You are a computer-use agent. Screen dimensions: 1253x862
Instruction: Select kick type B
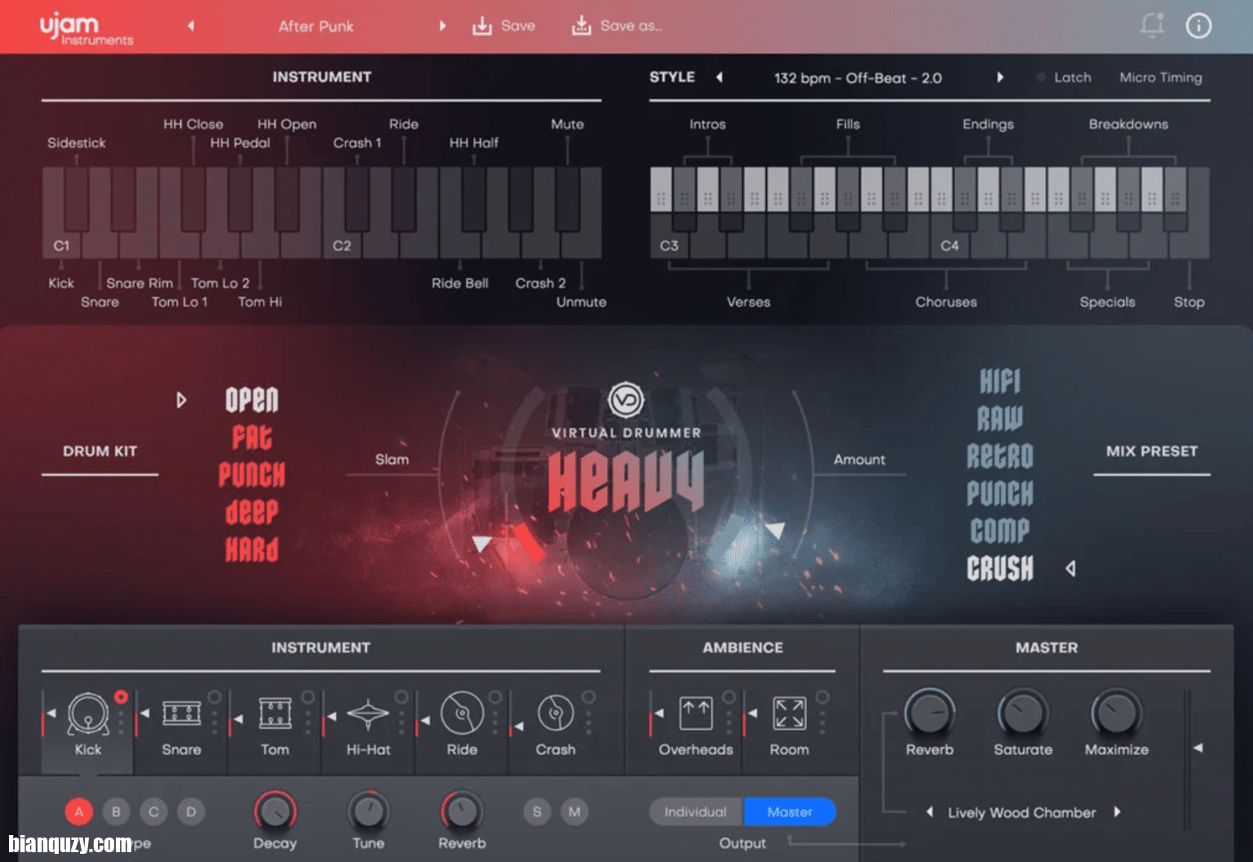click(116, 811)
